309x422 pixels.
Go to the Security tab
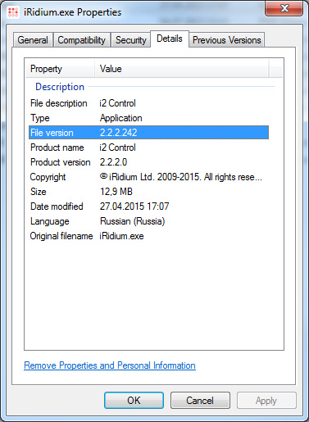click(x=131, y=40)
